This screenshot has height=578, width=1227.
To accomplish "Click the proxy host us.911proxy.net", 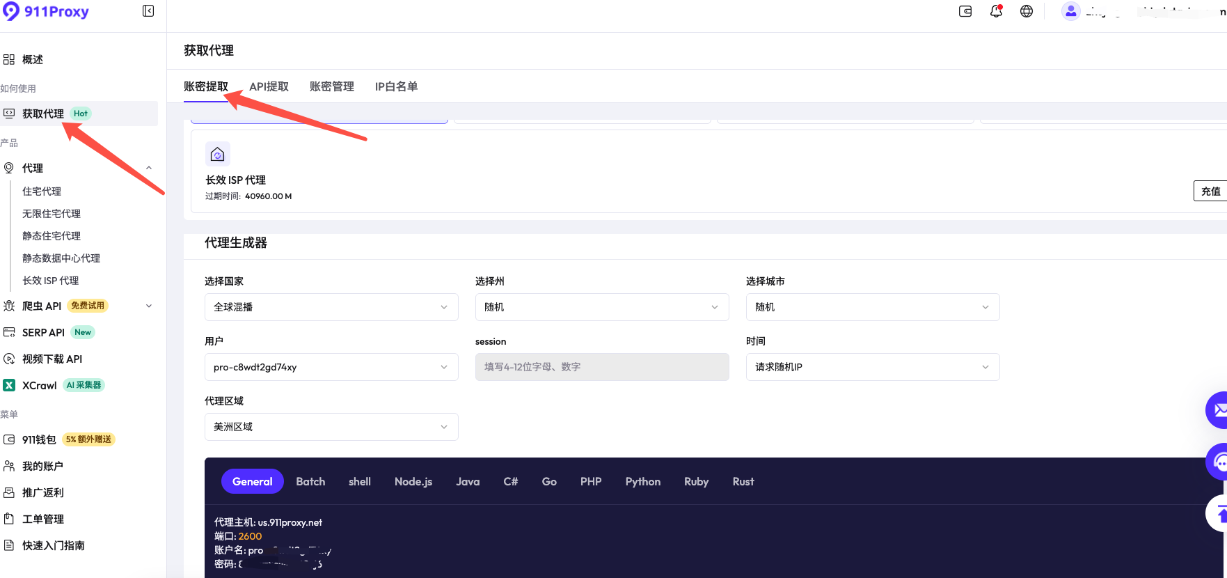I will (x=290, y=522).
